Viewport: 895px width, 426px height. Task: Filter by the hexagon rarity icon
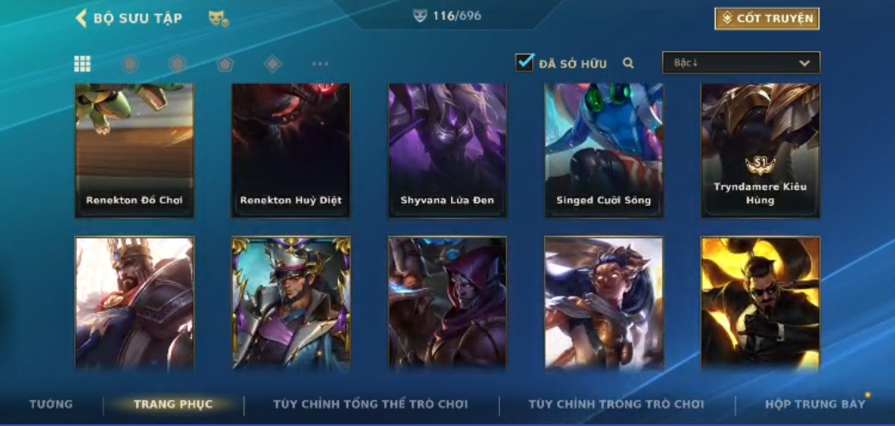click(x=178, y=64)
